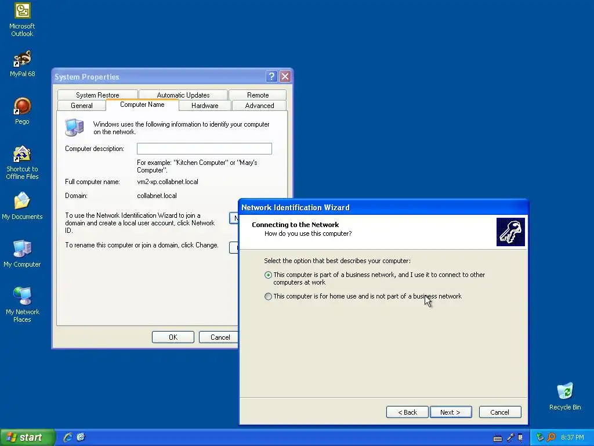Click the network connection tray icon
Viewport: 594px width, 446px height.
click(540, 437)
